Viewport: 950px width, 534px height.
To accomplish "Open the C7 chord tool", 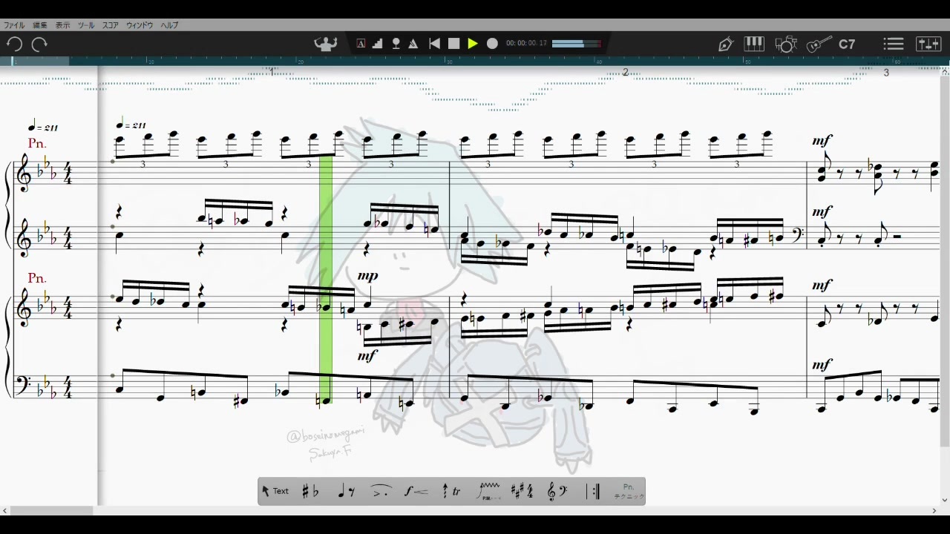I will point(847,44).
